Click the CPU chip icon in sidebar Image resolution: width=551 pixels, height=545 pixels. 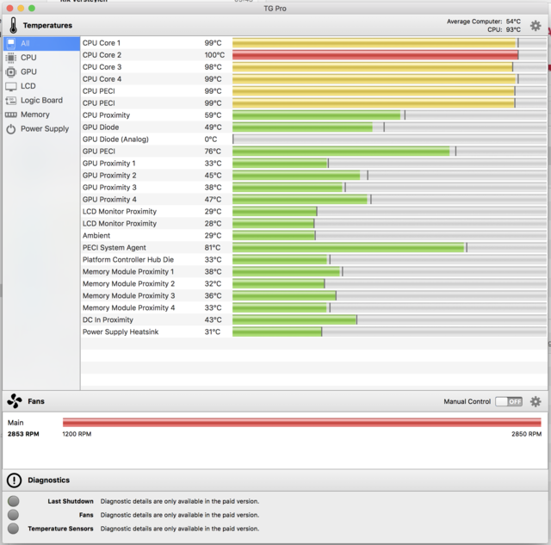pyautogui.click(x=11, y=58)
